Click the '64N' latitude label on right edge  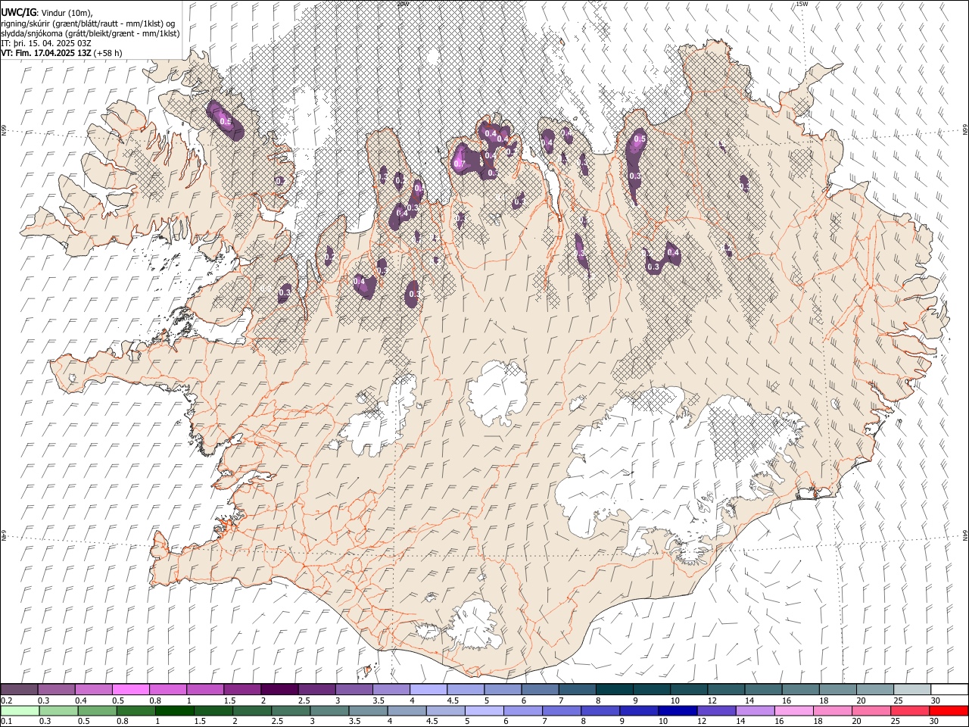tap(965, 535)
